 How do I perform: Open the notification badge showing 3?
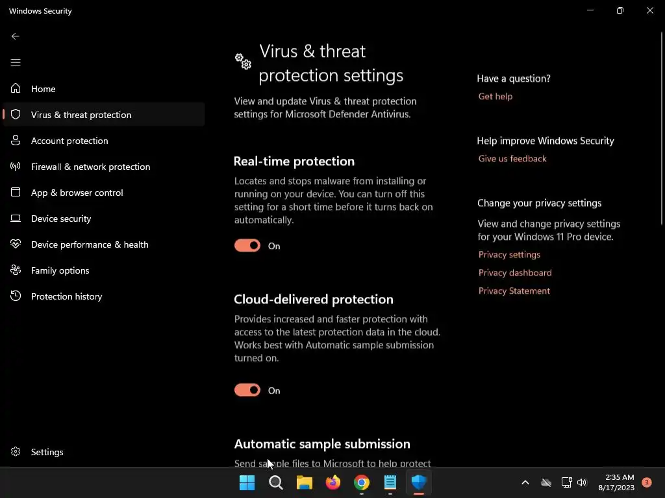click(646, 482)
